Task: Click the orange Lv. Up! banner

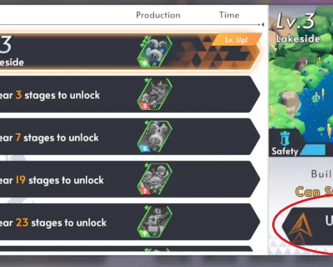Action: click(x=236, y=39)
